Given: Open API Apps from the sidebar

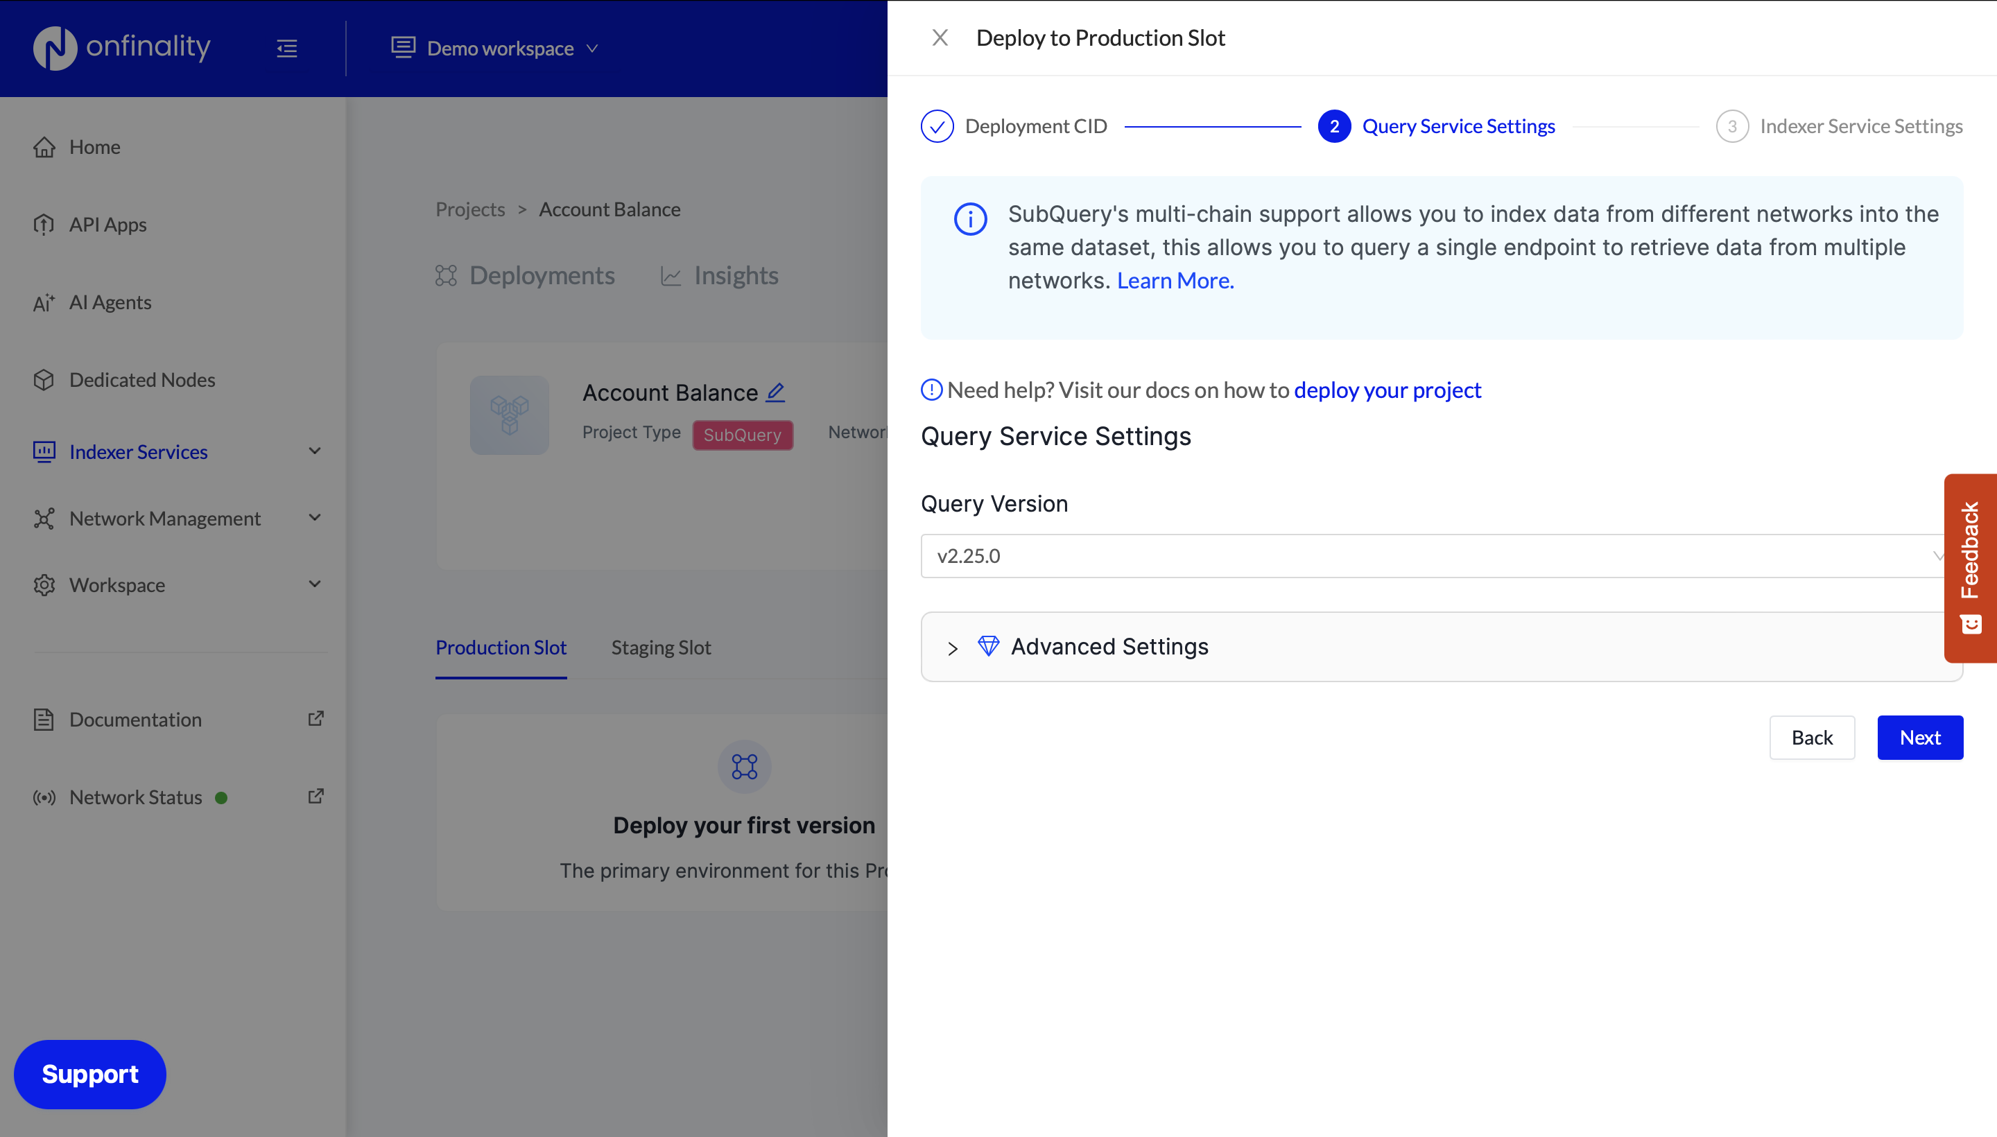Looking at the screenshot, I should pyautogui.click(x=107, y=224).
